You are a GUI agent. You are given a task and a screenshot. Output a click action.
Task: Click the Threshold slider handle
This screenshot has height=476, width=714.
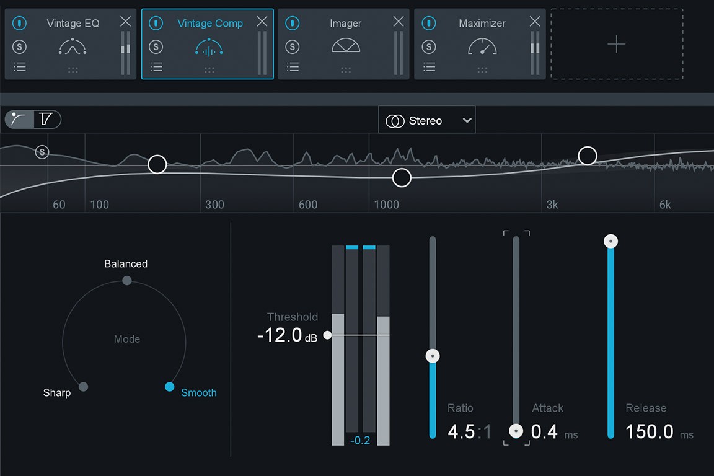click(327, 335)
